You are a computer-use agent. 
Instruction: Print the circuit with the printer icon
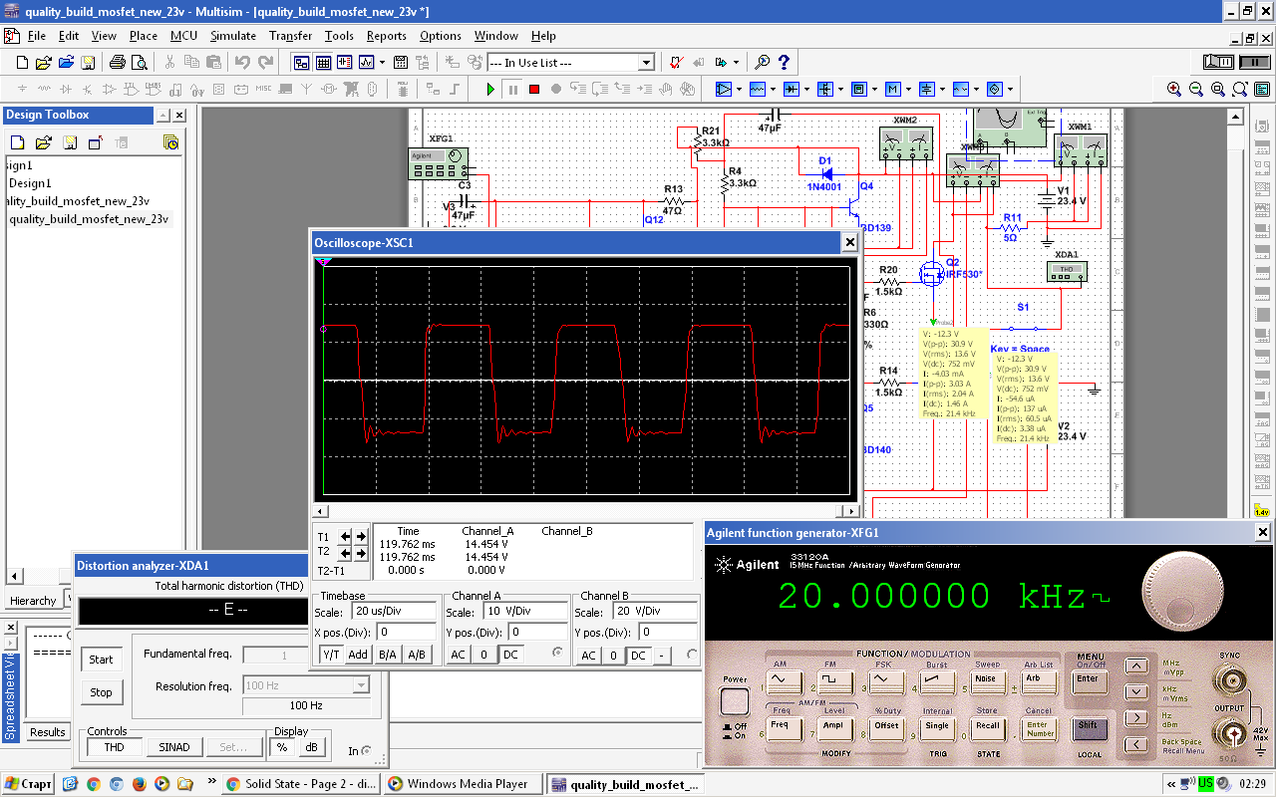[117, 62]
